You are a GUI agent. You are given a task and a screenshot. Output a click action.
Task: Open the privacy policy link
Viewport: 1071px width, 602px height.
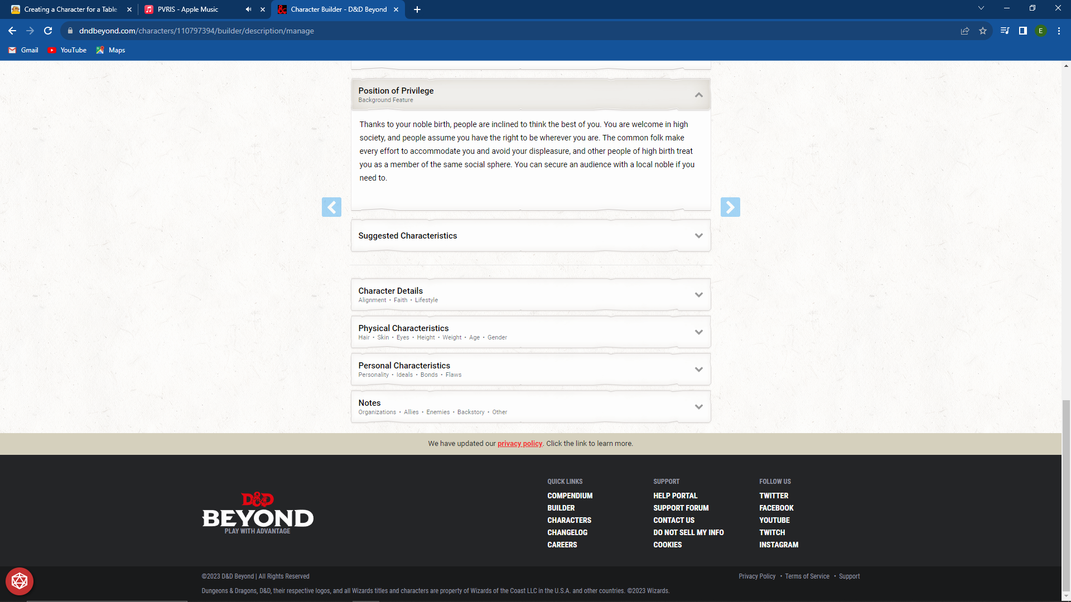519,443
